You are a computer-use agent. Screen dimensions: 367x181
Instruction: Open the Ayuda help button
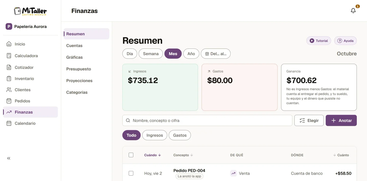point(345,41)
